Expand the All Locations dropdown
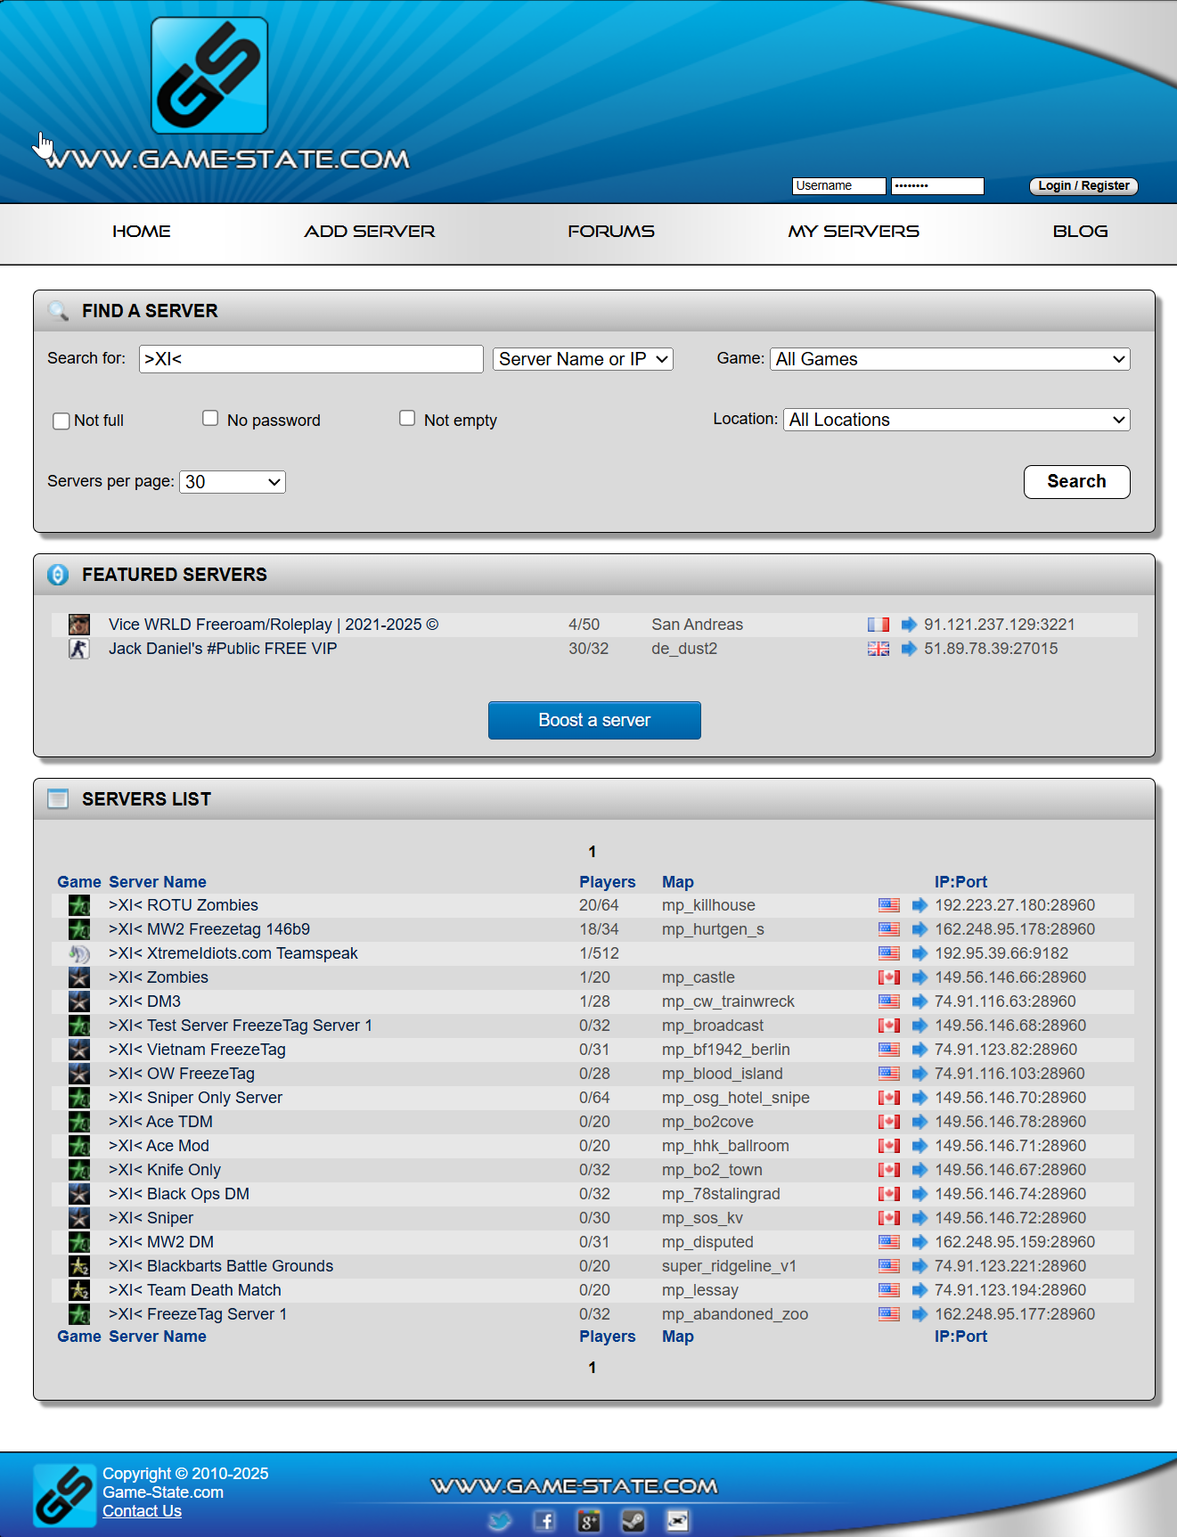 (x=956, y=420)
